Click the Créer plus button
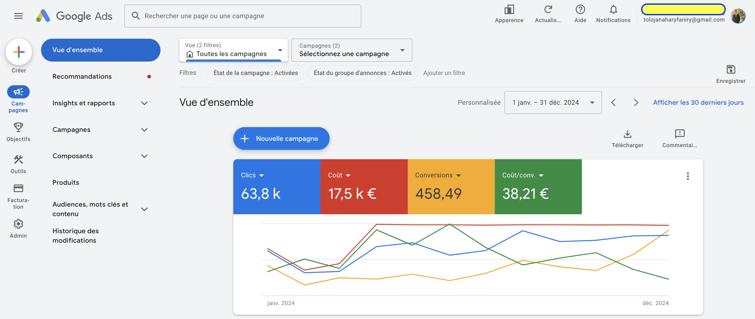This screenshot has height=319, width=755. [x=19, y=52]
